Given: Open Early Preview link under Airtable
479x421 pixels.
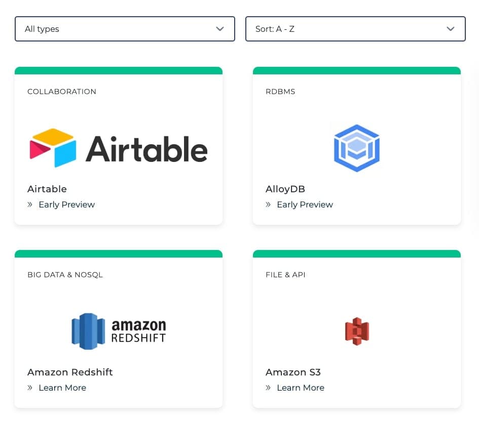Looking at the screenshot, I should click(x=66, y=204).
